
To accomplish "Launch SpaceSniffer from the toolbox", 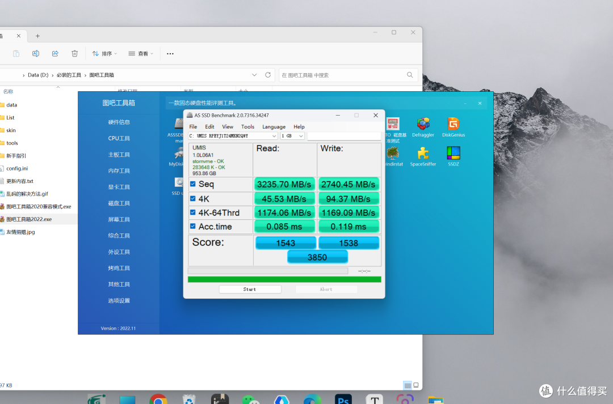I will (423, 153).
